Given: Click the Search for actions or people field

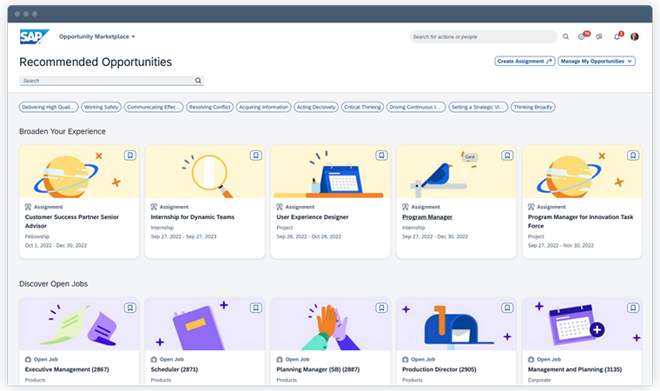Looking at the screenshot, I should (x=483, y=36).
